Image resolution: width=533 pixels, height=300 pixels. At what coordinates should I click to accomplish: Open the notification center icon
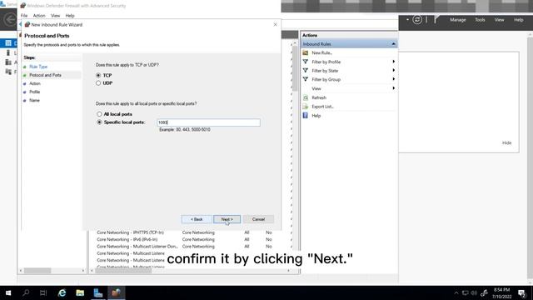(x=522, y=292)
